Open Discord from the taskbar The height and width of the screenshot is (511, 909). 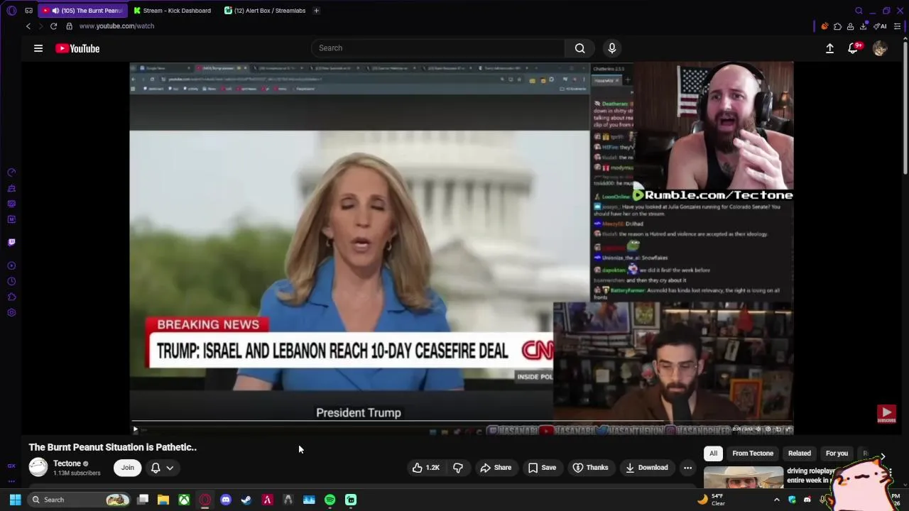tap(226, 500)
